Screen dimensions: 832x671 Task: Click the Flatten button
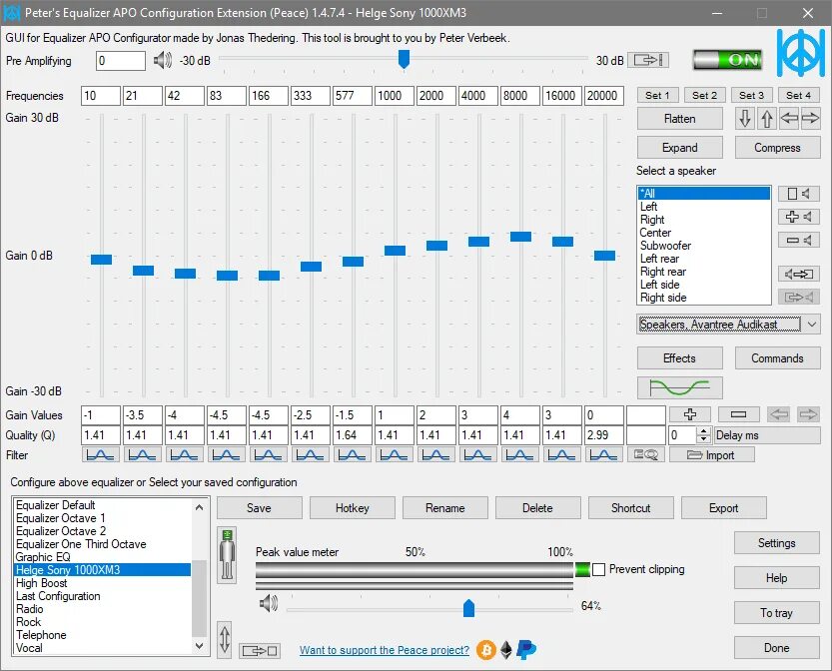click(x=680, y=118)
